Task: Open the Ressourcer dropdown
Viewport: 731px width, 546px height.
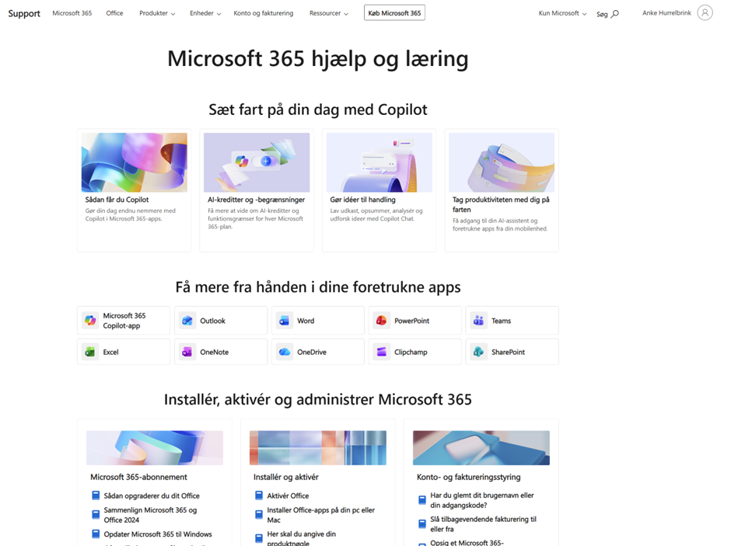Action: pos(329,13)
